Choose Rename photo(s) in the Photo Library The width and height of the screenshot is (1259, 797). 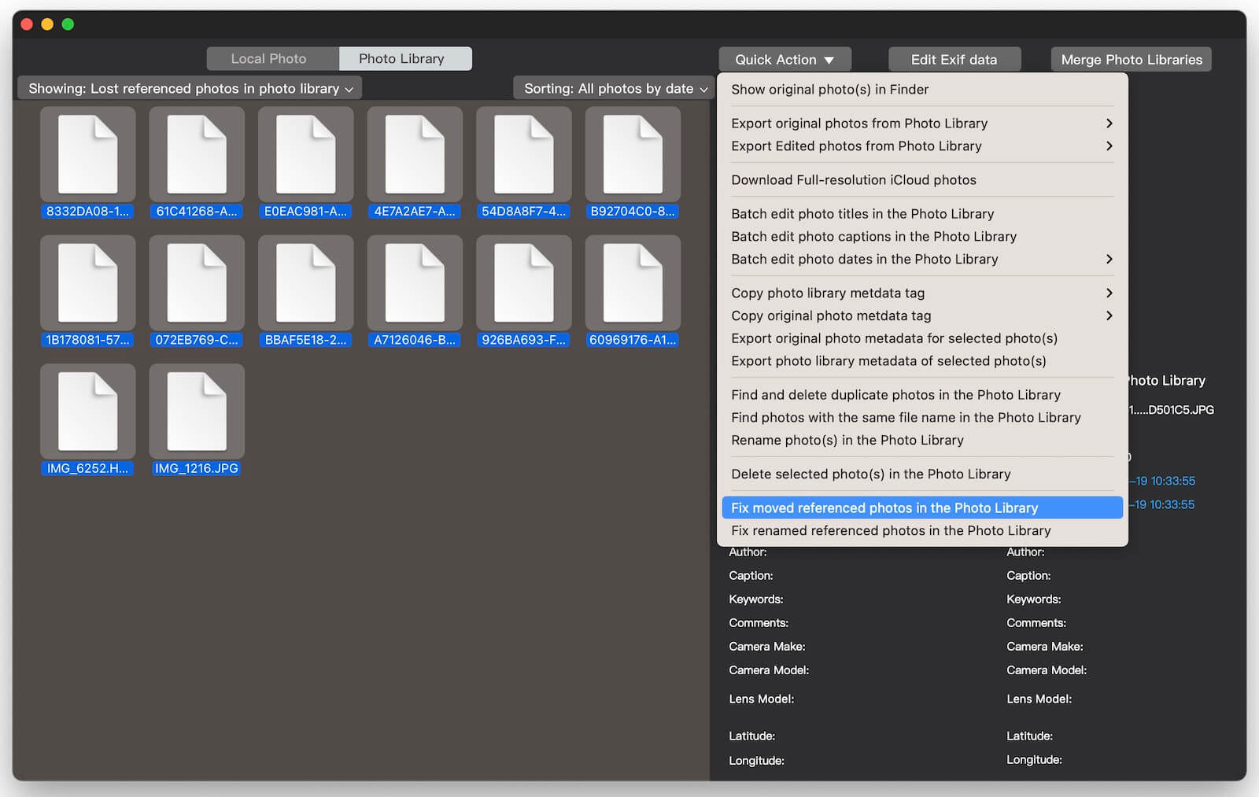922,441
